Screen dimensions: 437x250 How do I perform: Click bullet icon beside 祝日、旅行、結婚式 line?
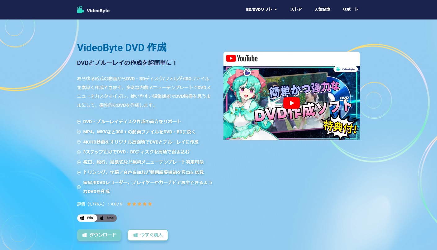[79, 162]
